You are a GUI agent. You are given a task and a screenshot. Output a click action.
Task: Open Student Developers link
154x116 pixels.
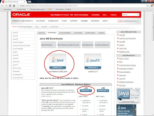(x=126, y=82)
